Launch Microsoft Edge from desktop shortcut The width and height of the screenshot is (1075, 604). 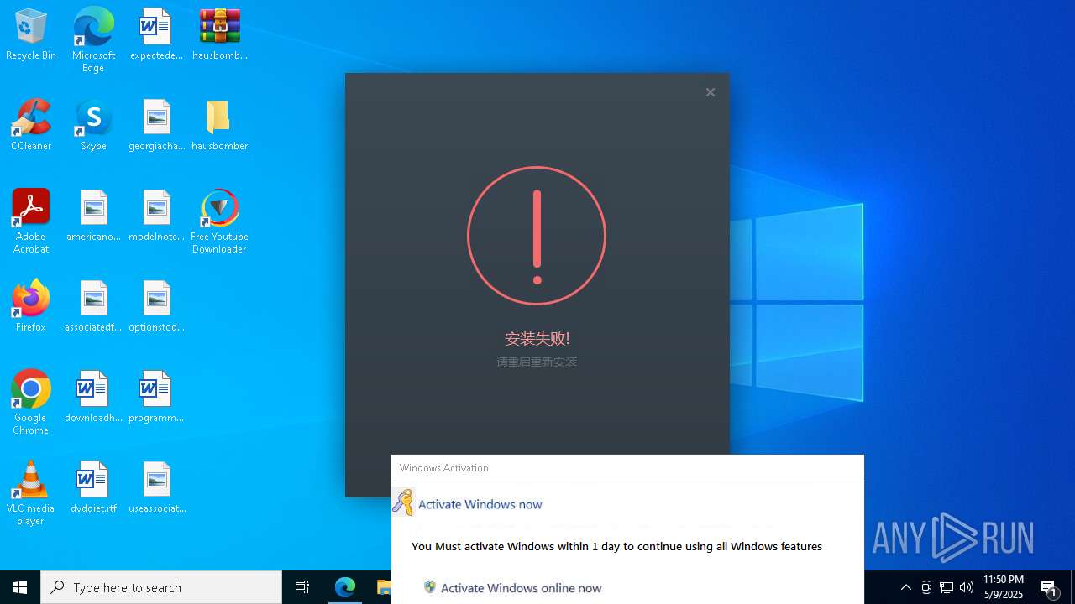(x=93, y=39)
